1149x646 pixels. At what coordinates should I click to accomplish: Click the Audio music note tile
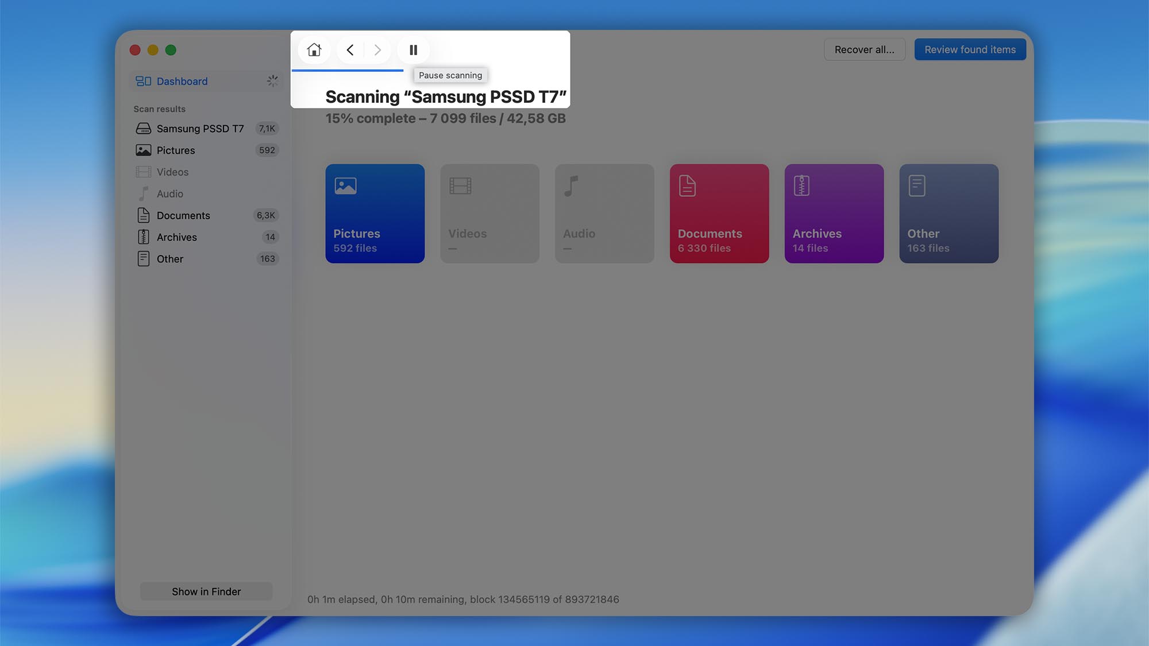[x=571, y=186]
